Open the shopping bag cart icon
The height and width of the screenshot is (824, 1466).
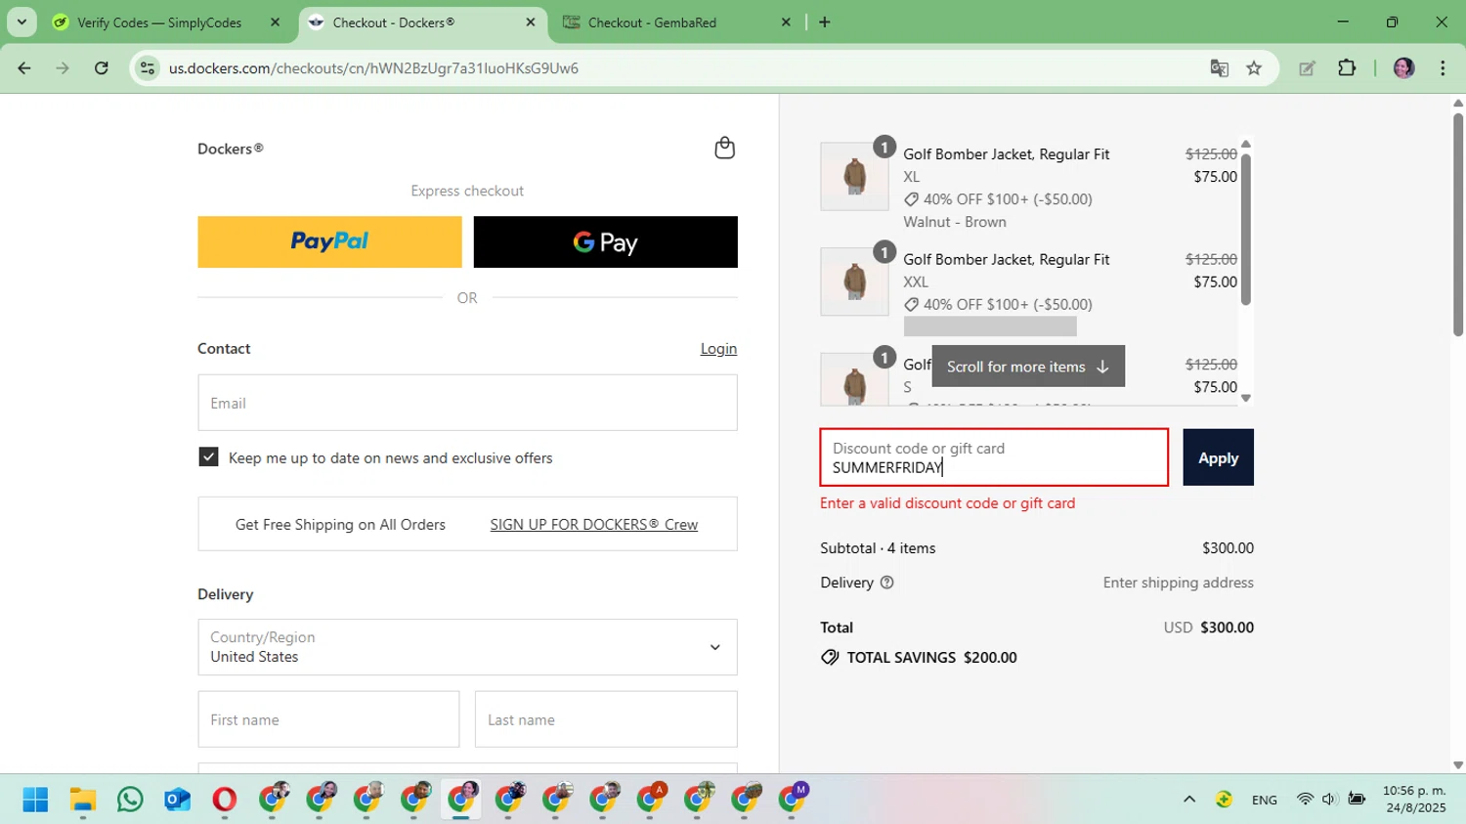724,148
